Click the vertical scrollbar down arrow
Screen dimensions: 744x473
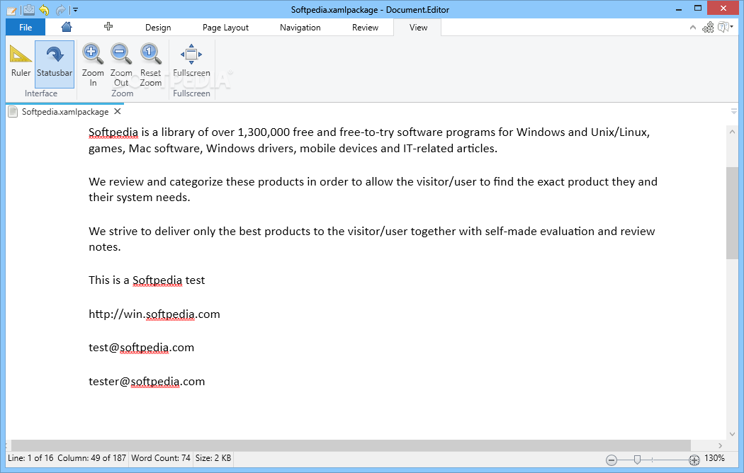(x=732, y=433)
